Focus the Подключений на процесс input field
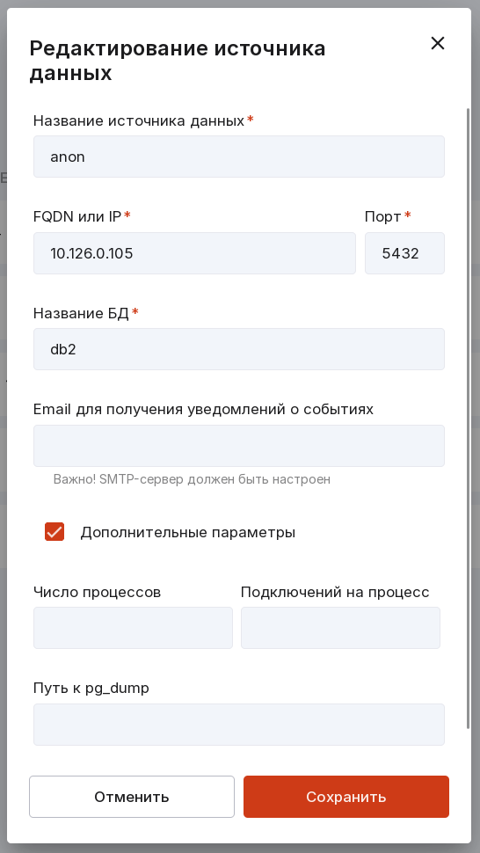Screen dimensions: 480x853 coord(340,628)
